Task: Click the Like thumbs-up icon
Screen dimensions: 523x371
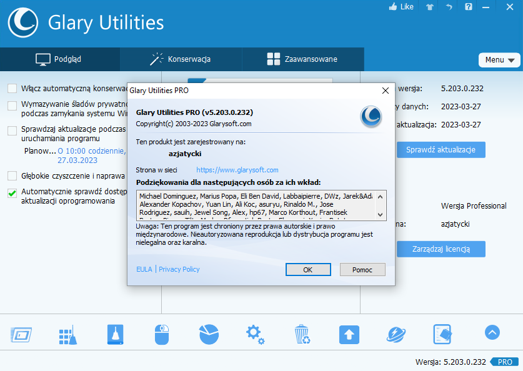Action: click(393, 7)
